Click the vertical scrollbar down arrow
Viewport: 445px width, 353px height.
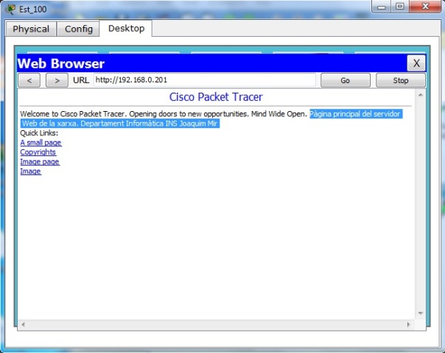point(421,313)
